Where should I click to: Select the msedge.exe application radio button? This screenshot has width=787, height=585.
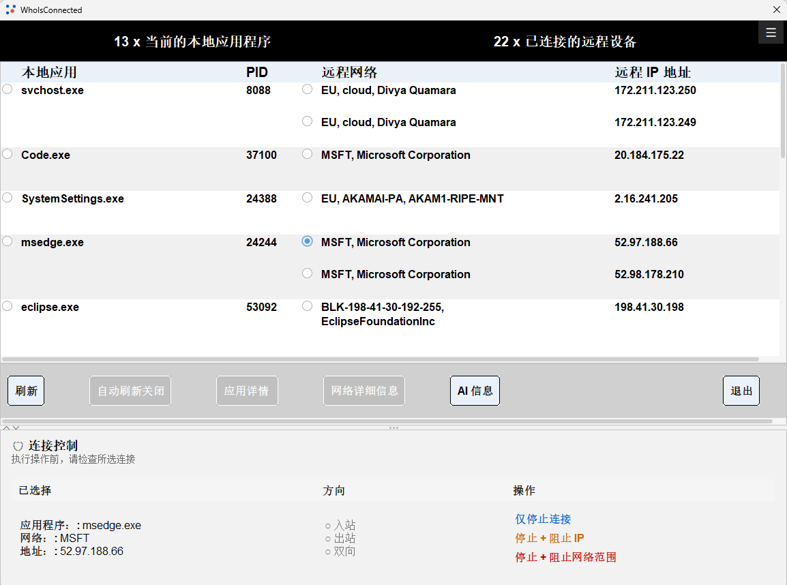click(8, 241)
